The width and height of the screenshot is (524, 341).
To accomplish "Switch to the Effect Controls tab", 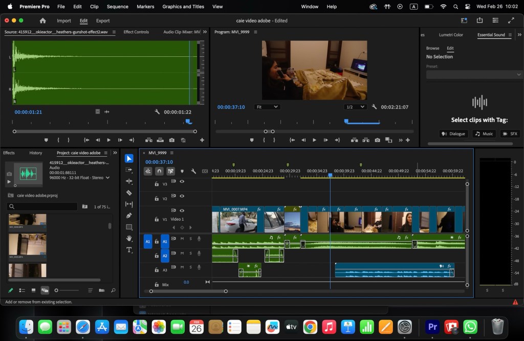I will (x=136, y=32).
